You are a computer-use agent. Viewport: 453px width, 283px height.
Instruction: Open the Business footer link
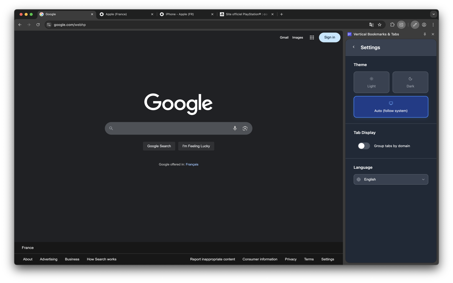point(72,259)
